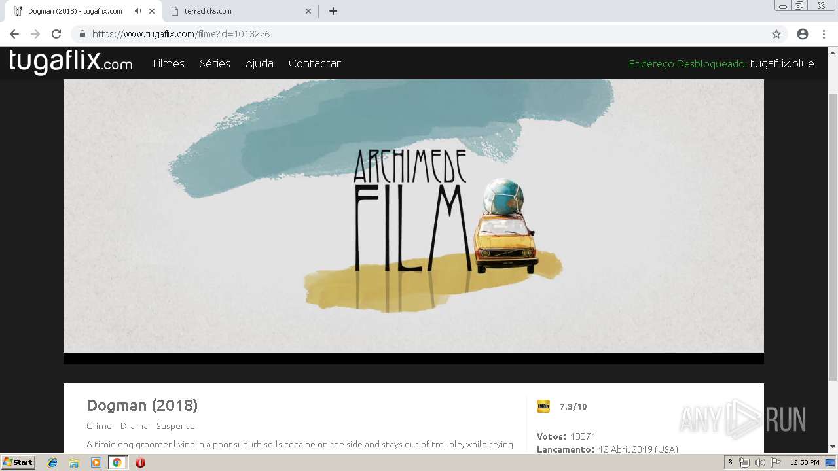View site info via the padlock icon

(x=82, y=34)
